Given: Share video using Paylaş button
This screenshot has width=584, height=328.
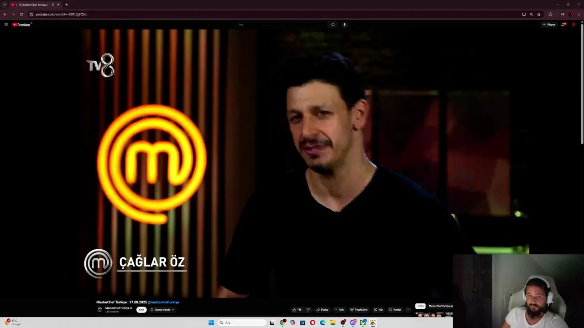Looking at the screenshot, I should [322, 310].
